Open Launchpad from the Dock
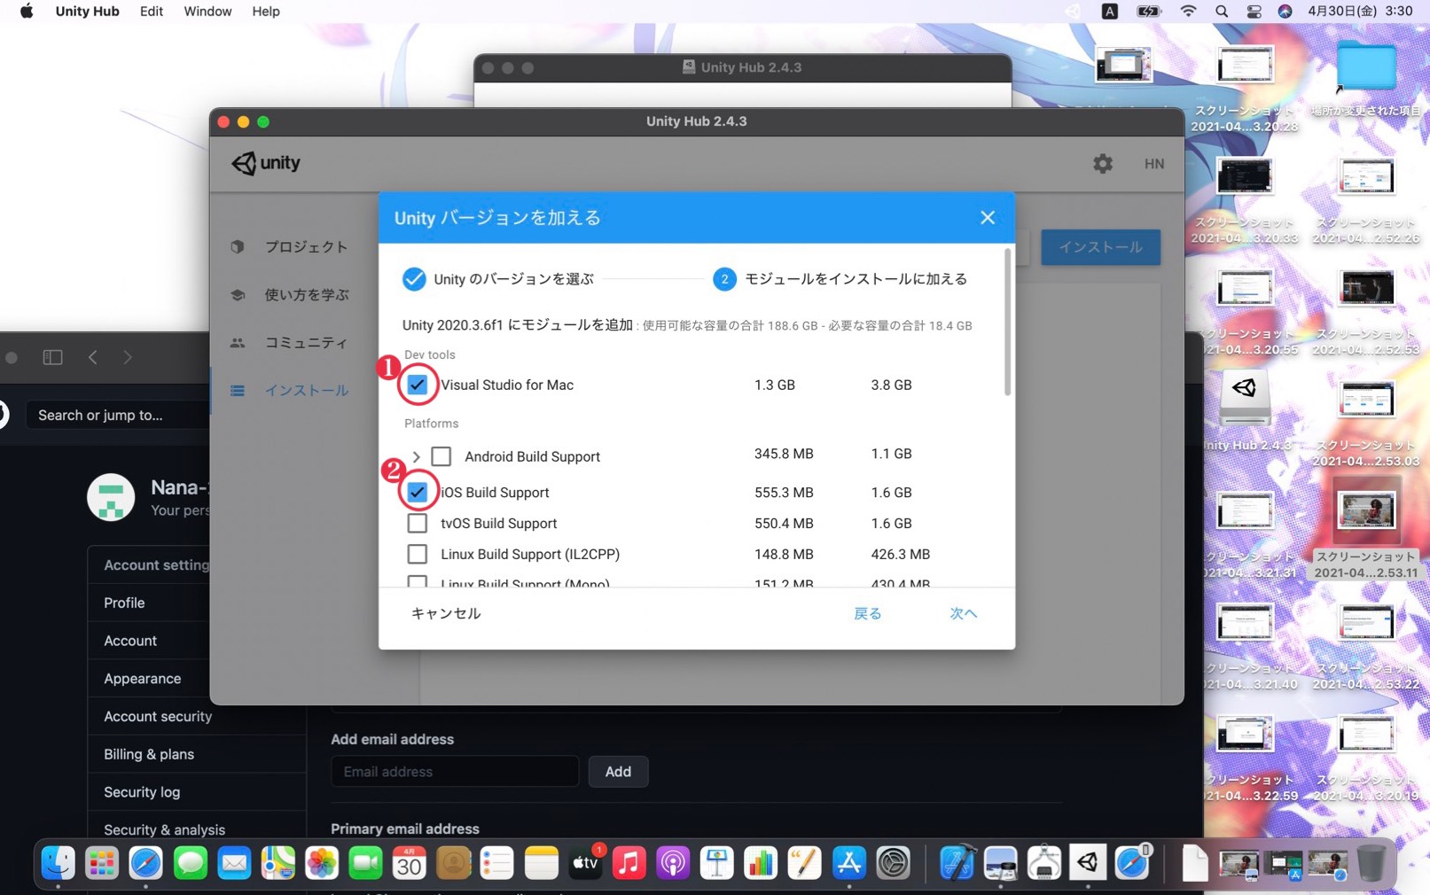 [102, 862]
